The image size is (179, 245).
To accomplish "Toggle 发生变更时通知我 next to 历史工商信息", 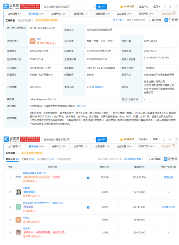I will click(x=46, y=20).
